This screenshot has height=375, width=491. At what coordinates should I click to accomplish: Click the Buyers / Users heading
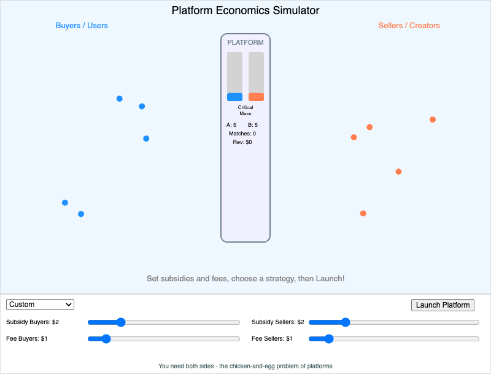[x=82, y=25]
